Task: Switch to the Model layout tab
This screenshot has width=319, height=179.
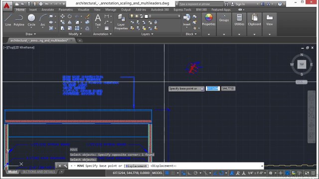Action: [12, 172]
